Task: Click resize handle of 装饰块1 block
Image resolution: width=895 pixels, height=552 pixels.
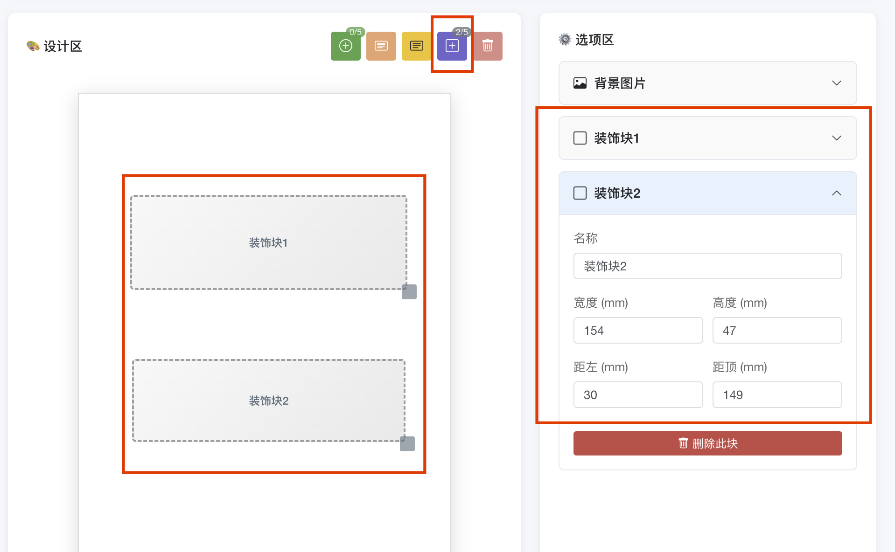Action: pyautogui.click(x=409, y=292)
